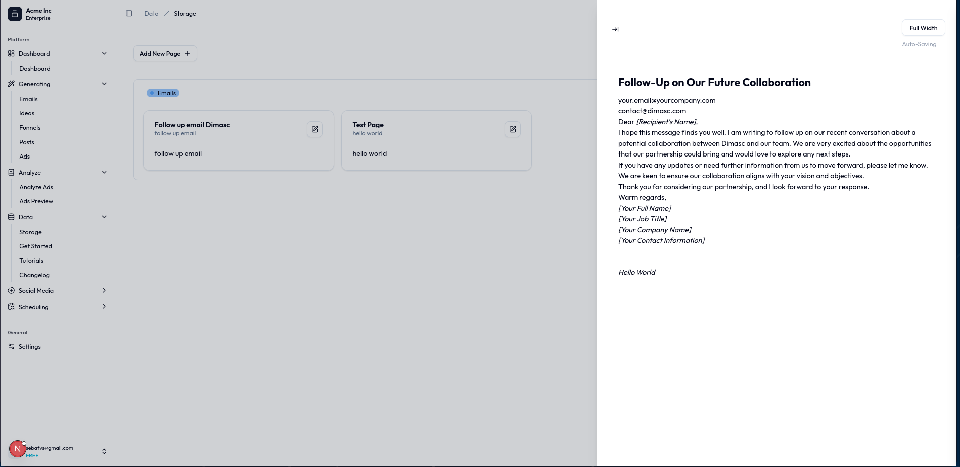Image resolution: width=960 pixels, height=467 pixels.
Task: Click the Settings sliders icon in sidebar
Action: (x=11, y=346)
